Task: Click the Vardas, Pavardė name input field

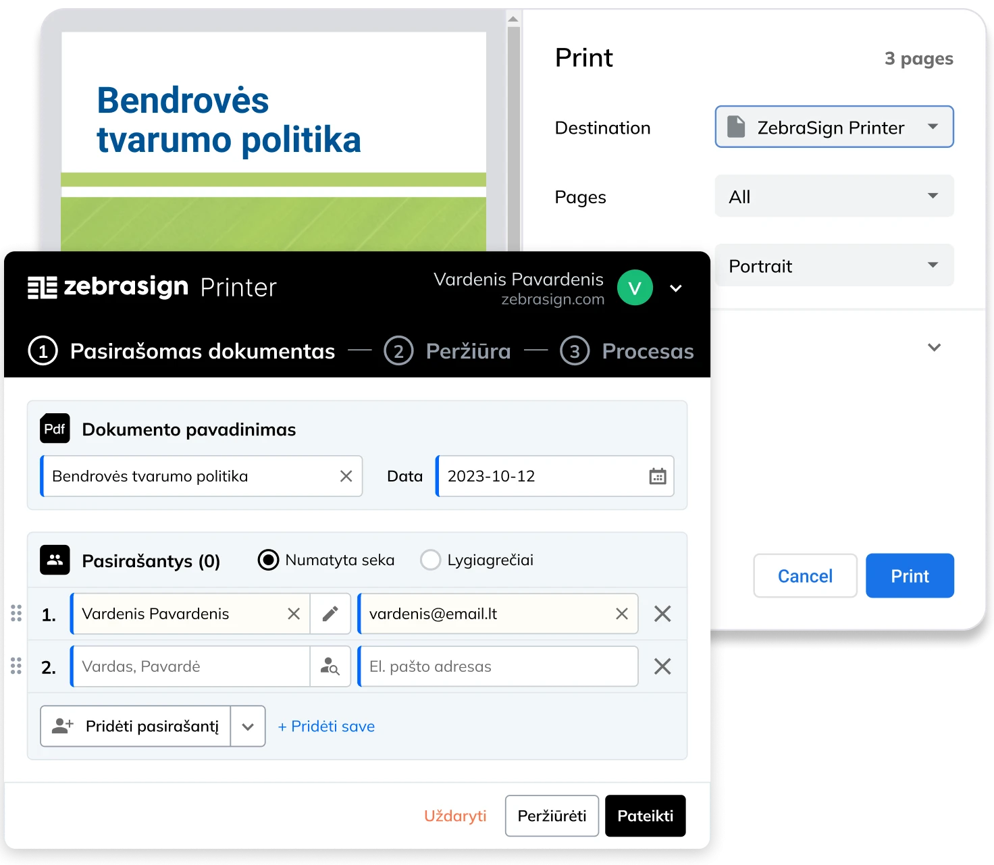Action: pos(190,666)
